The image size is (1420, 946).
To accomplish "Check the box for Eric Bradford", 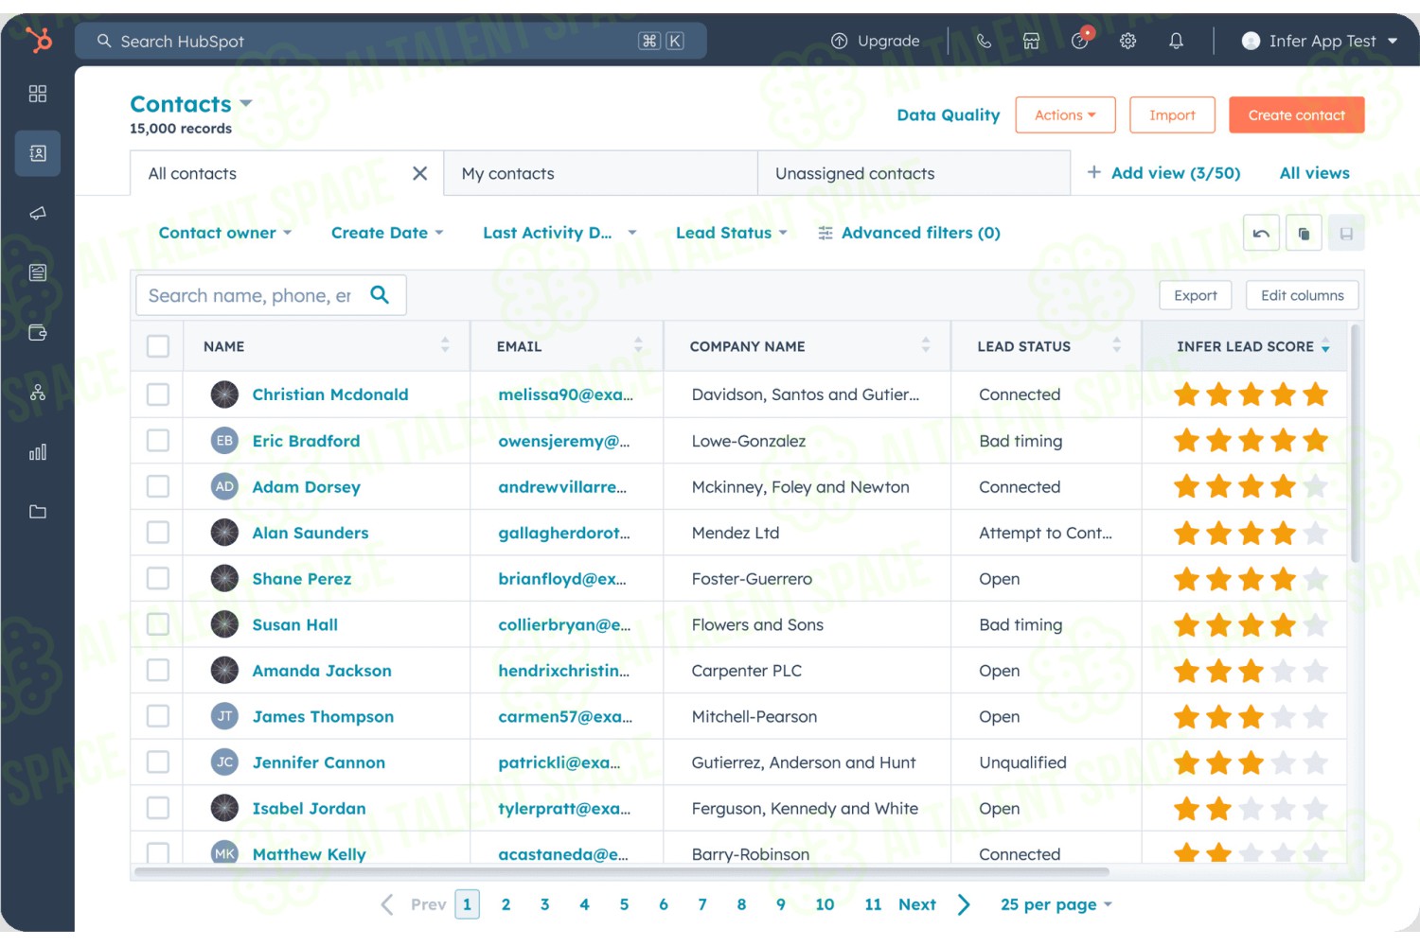I will pyautogui.click(x=158, y=441).
